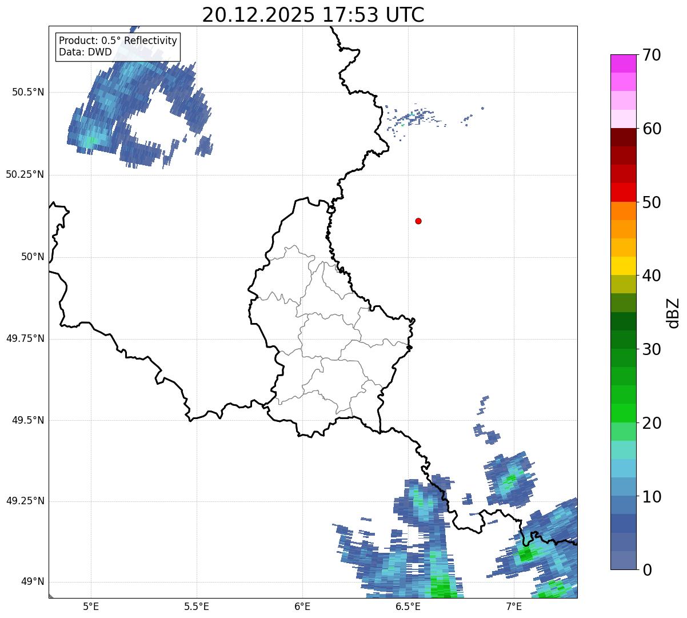Click the 'Data: DWD' text
This screenshot has height=618, width=687.
pyautogui.click(x=86, y=53)
